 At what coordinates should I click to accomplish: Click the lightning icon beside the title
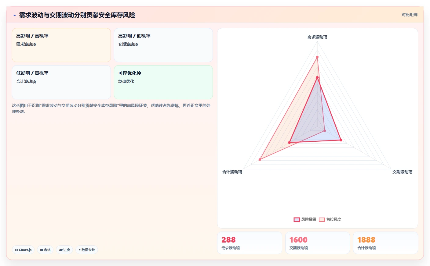click(x=14, y=15)
